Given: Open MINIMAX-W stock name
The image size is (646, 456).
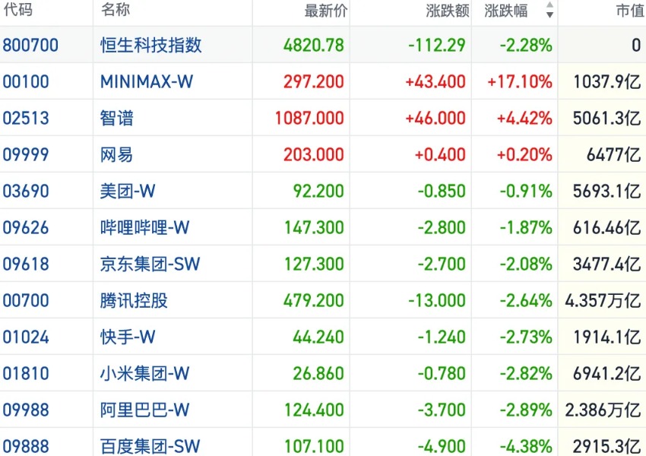Looking at the screenshot, I should click(147, 81).
